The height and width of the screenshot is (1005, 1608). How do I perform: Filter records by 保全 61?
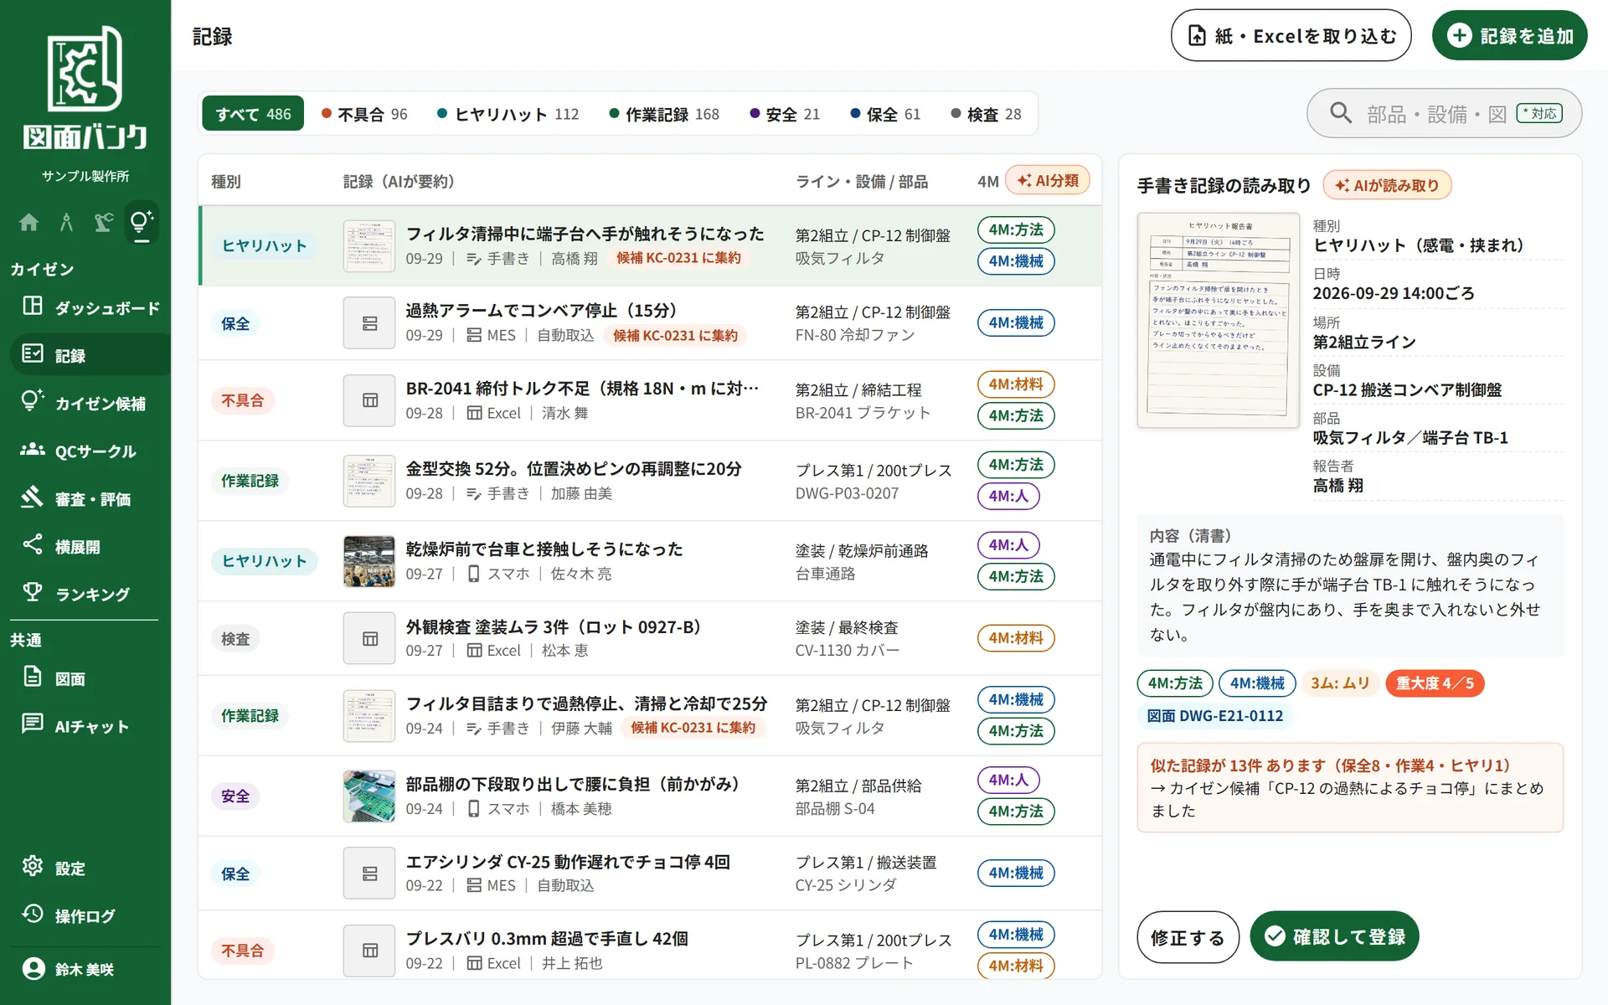click(x=885, y=114)
